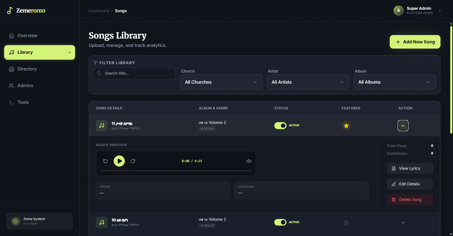Toggle second song's Active status switch
The image size is (453, 236).
[280, 222]
